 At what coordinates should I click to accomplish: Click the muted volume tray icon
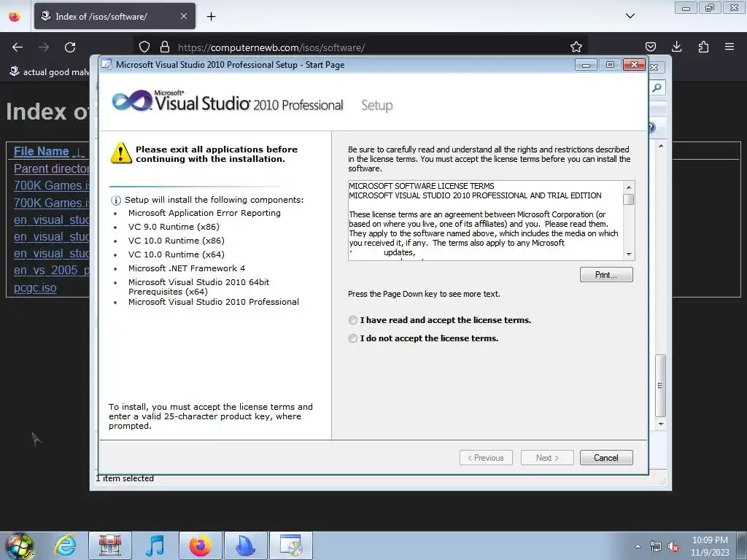point(673,547)
